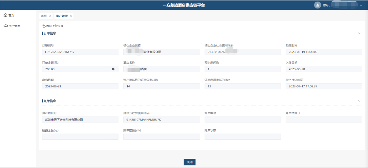This screenshot has height=168, width=368.
Task: Click the 入住日期 field
Action: pos(324,69)
